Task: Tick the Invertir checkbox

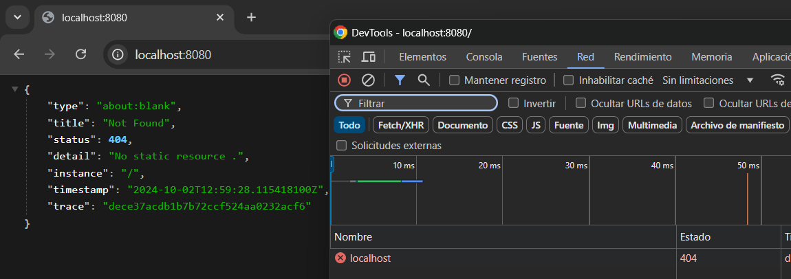Action: 514,103
